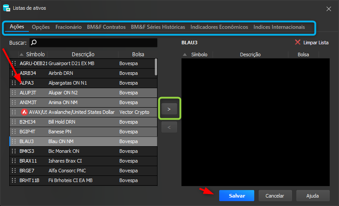Click drag handle icon of BRHT11B row

(14, 180)
